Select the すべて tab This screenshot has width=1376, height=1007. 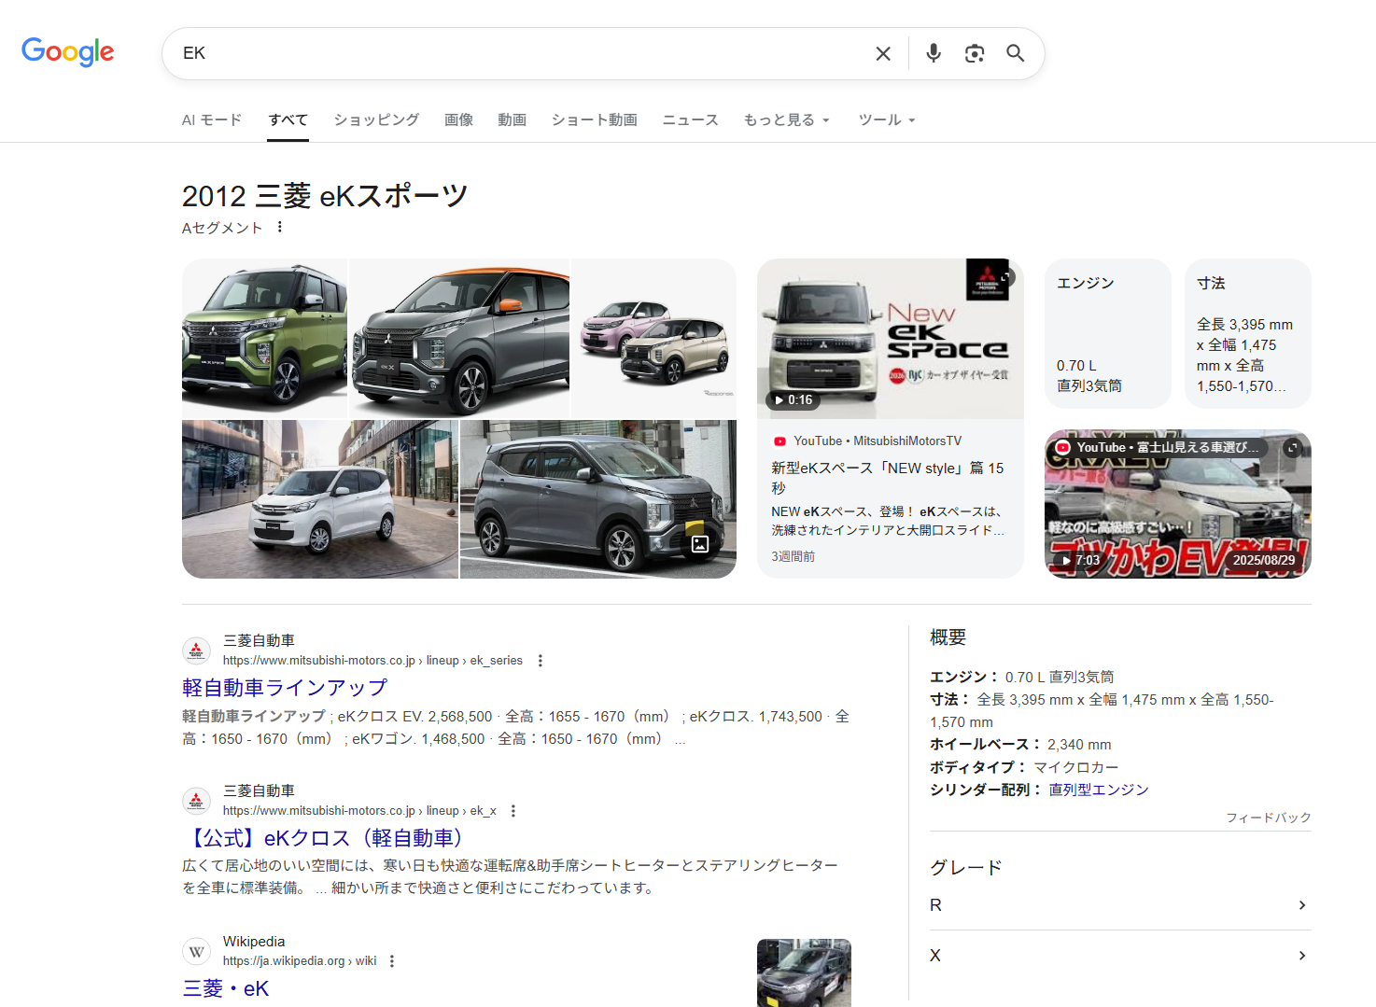click(x=288, y=119)
